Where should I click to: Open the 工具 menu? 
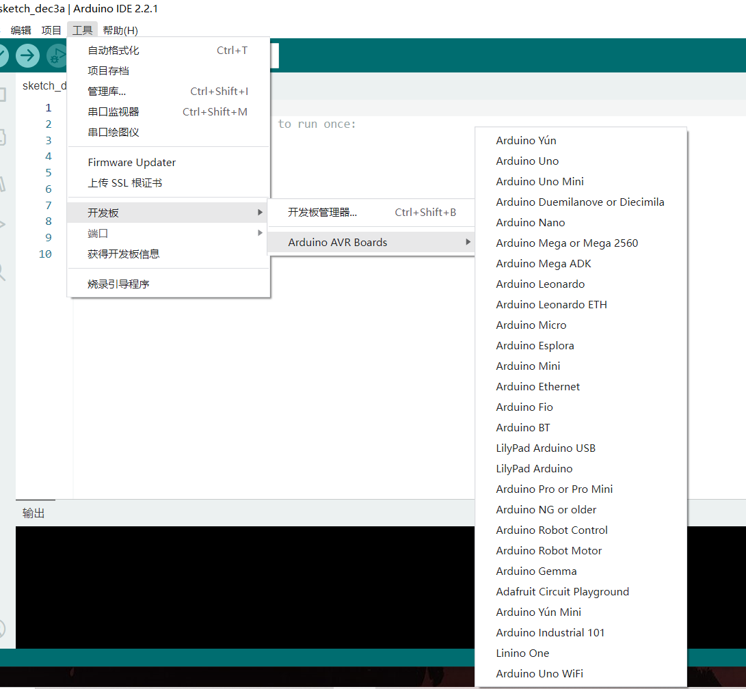(x=82, y=30)
